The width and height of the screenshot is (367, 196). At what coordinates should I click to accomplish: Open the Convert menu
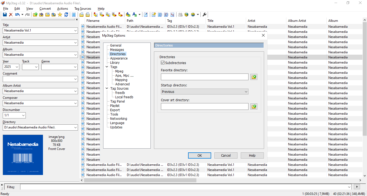45,9
